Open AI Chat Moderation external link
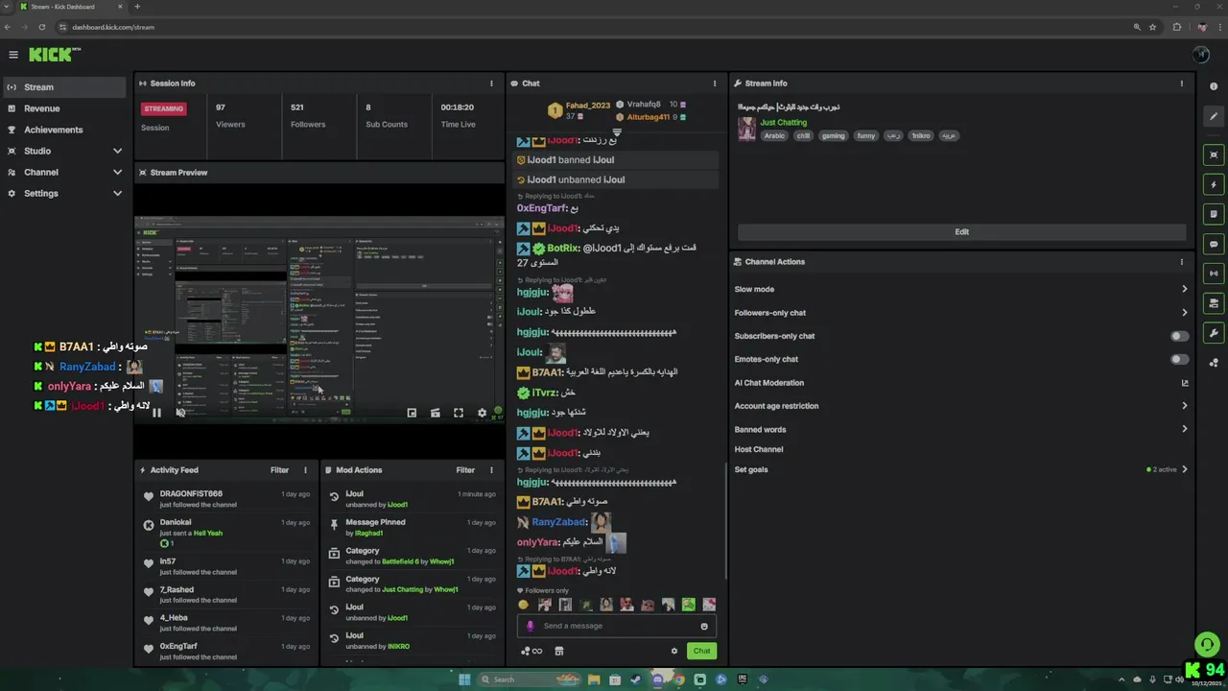Viewport: 1228px width, 691px height. [1184, 383]
